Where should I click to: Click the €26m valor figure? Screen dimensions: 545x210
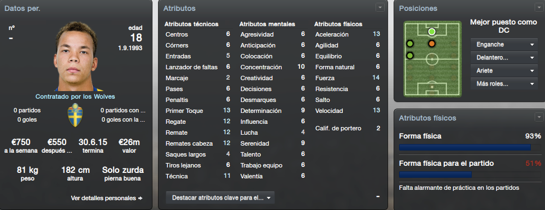click(129, 142)
